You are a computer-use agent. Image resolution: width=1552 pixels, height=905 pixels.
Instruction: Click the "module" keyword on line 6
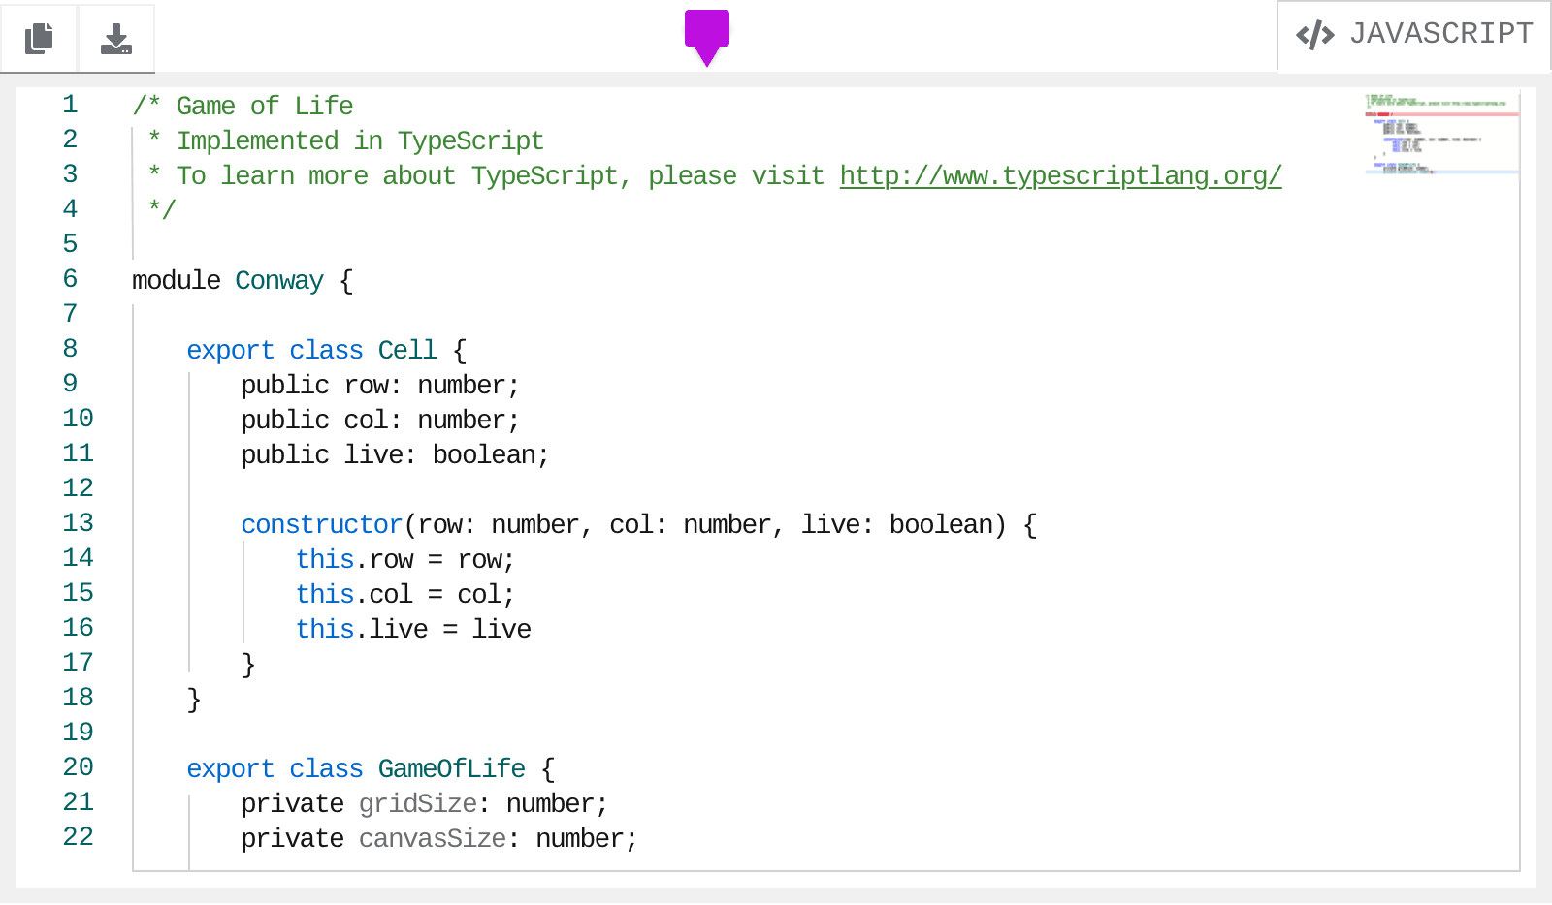(176, 280)
